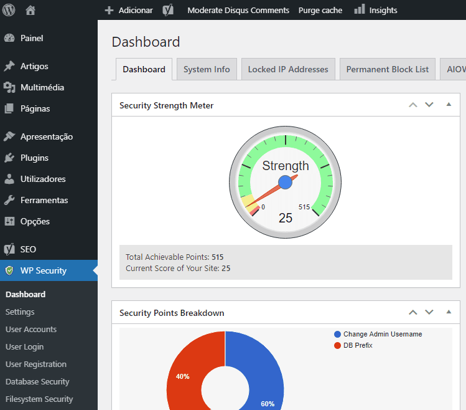Click the Utilizadores person icon
Screen dimensions: 466x410
point(9,179)
